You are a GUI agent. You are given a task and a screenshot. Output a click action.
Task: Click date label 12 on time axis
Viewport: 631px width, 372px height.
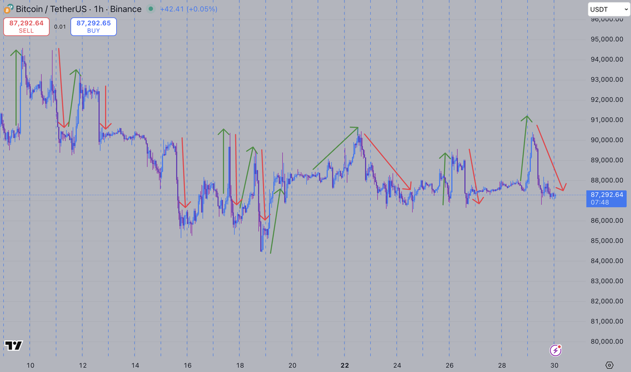(x=83, y=365)
